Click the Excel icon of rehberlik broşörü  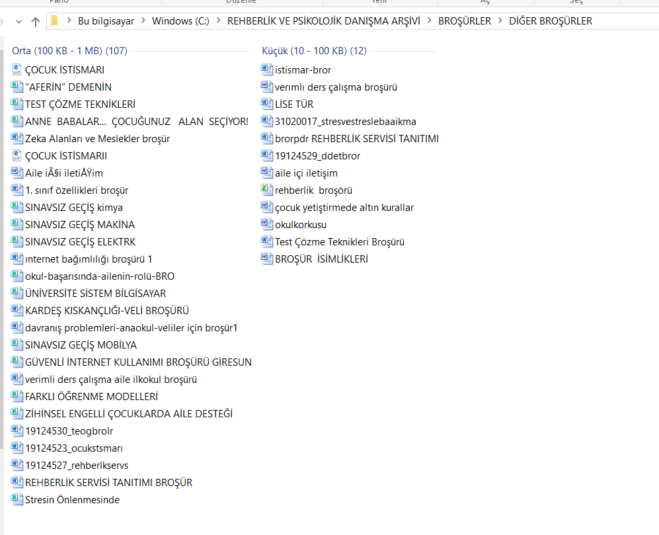[x=267, y=190]
